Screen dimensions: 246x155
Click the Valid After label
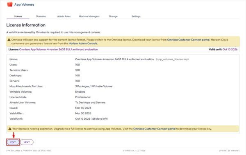[x=16, y=113]
